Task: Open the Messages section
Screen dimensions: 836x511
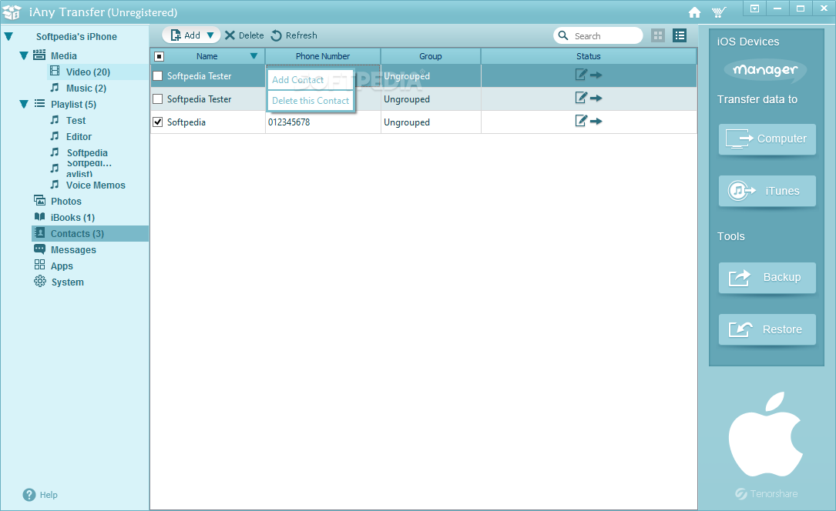Action: 73,249
